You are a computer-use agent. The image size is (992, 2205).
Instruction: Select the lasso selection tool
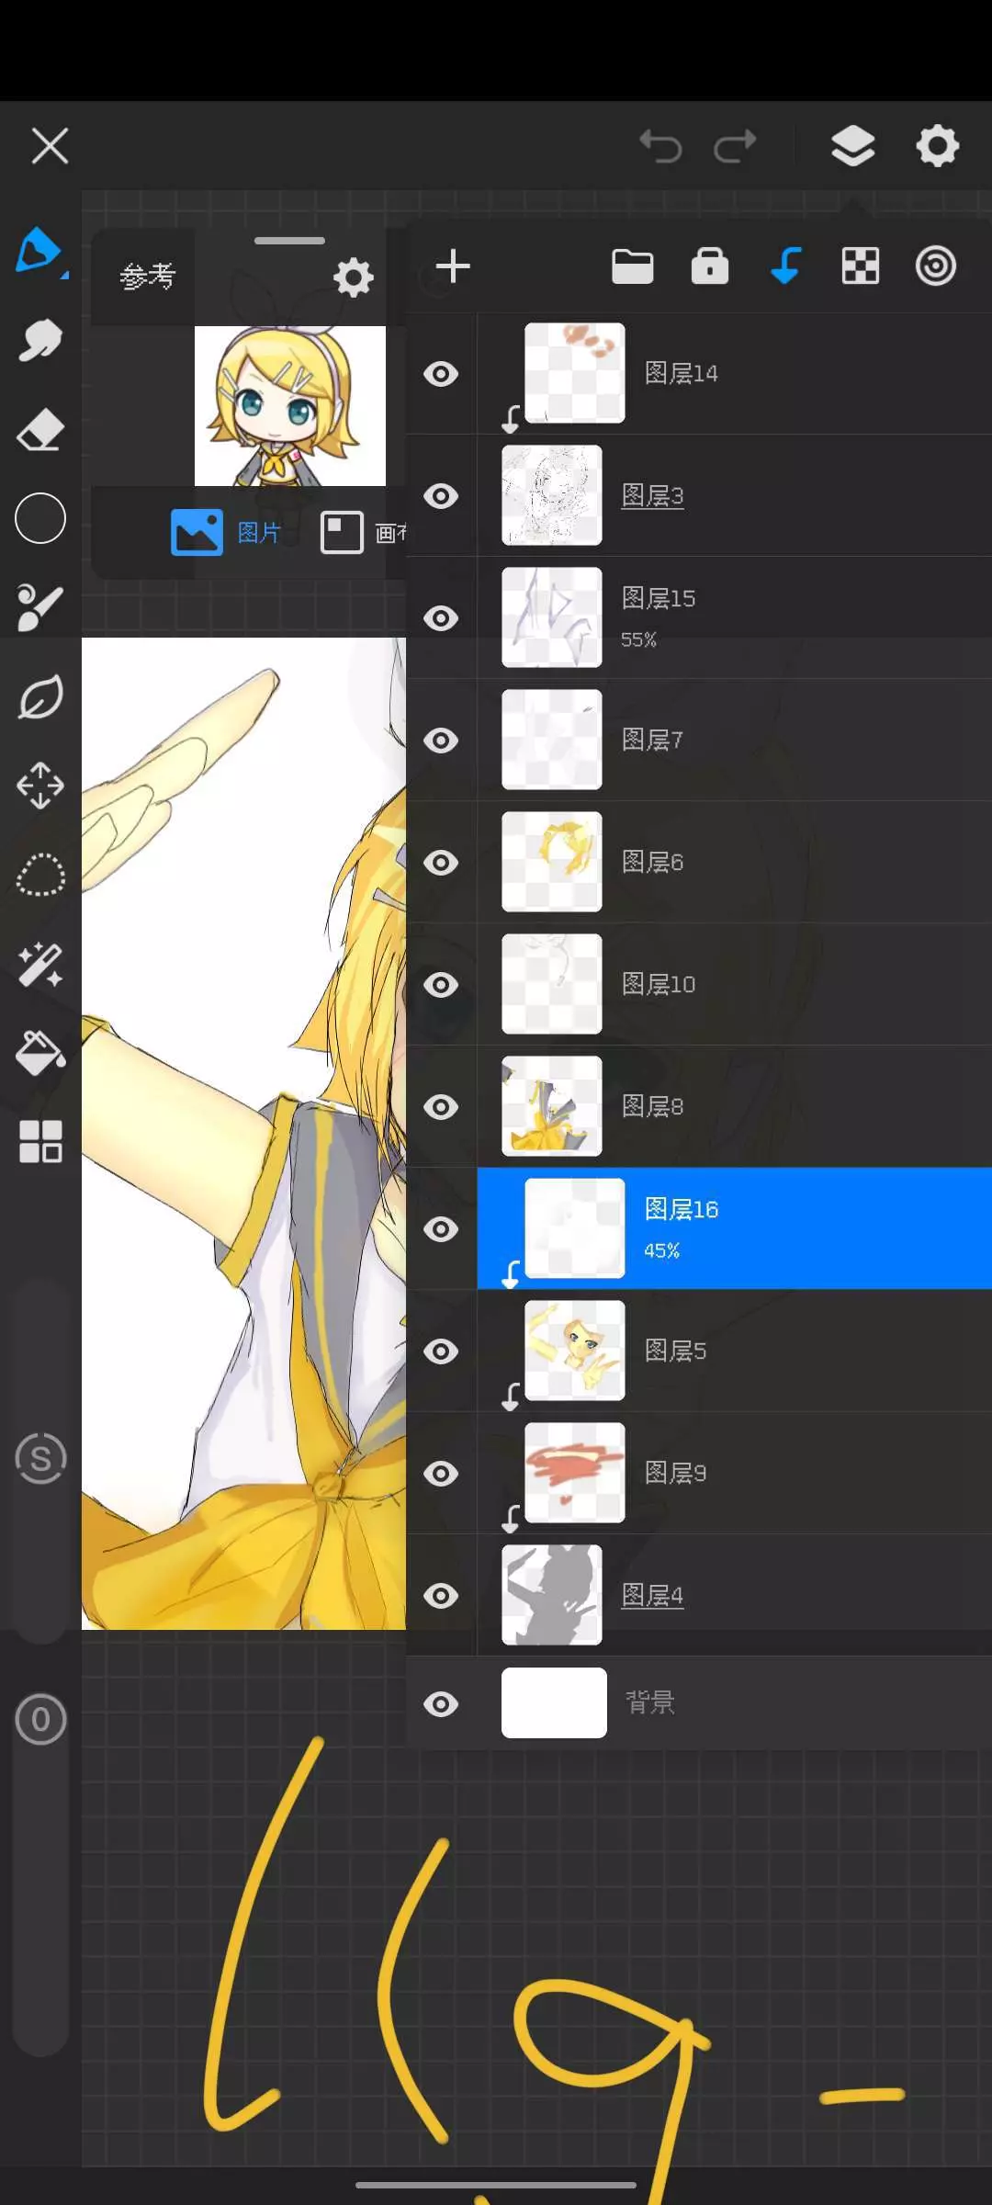[40, 875]
